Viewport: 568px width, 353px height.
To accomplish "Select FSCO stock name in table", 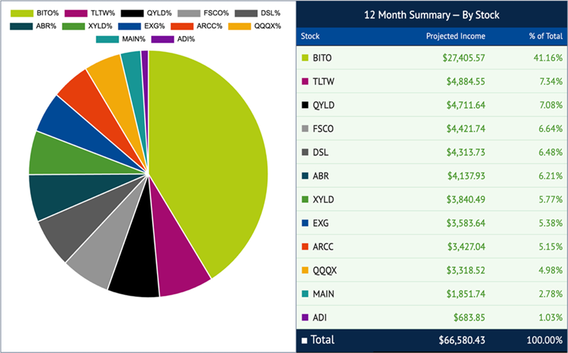I will click(323, 129).
